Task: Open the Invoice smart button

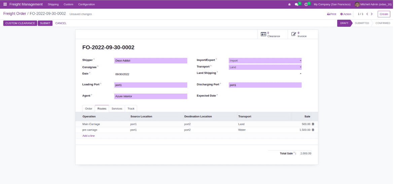Action: pos(302,34)
